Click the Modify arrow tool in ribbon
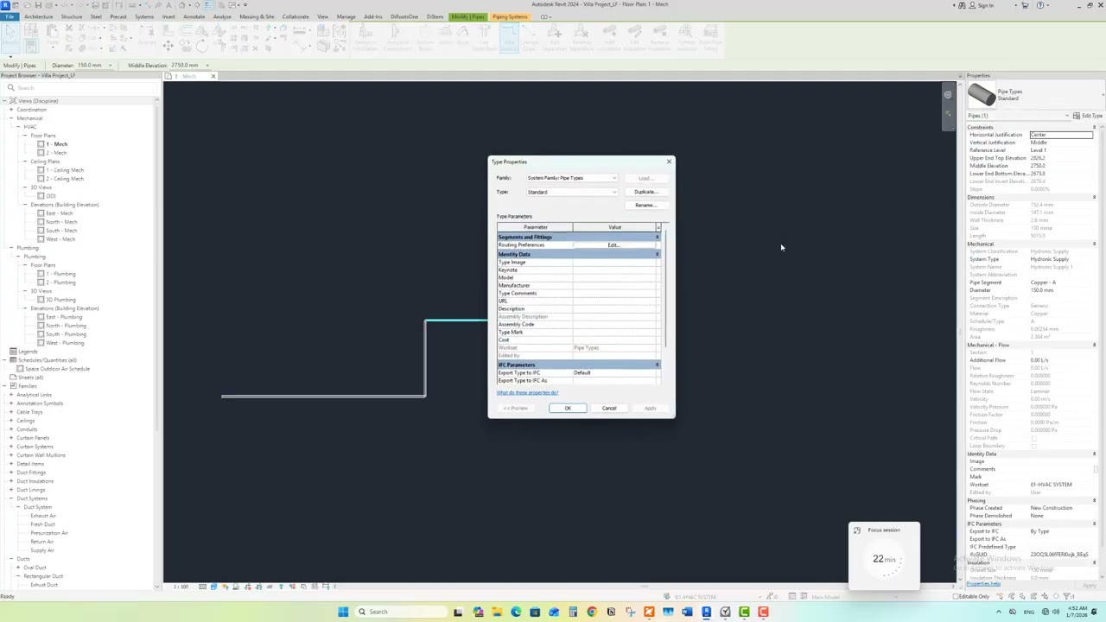This screenshot has height=622, width=1106. click(10, 36)
